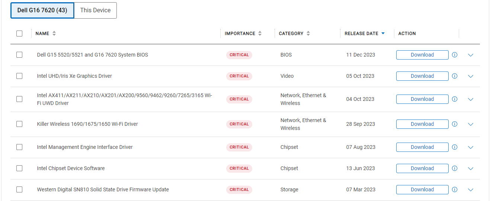Viewport: 490px width, 201px height.
Task: Switch to the This Device tab
Action: pos(95,10)
